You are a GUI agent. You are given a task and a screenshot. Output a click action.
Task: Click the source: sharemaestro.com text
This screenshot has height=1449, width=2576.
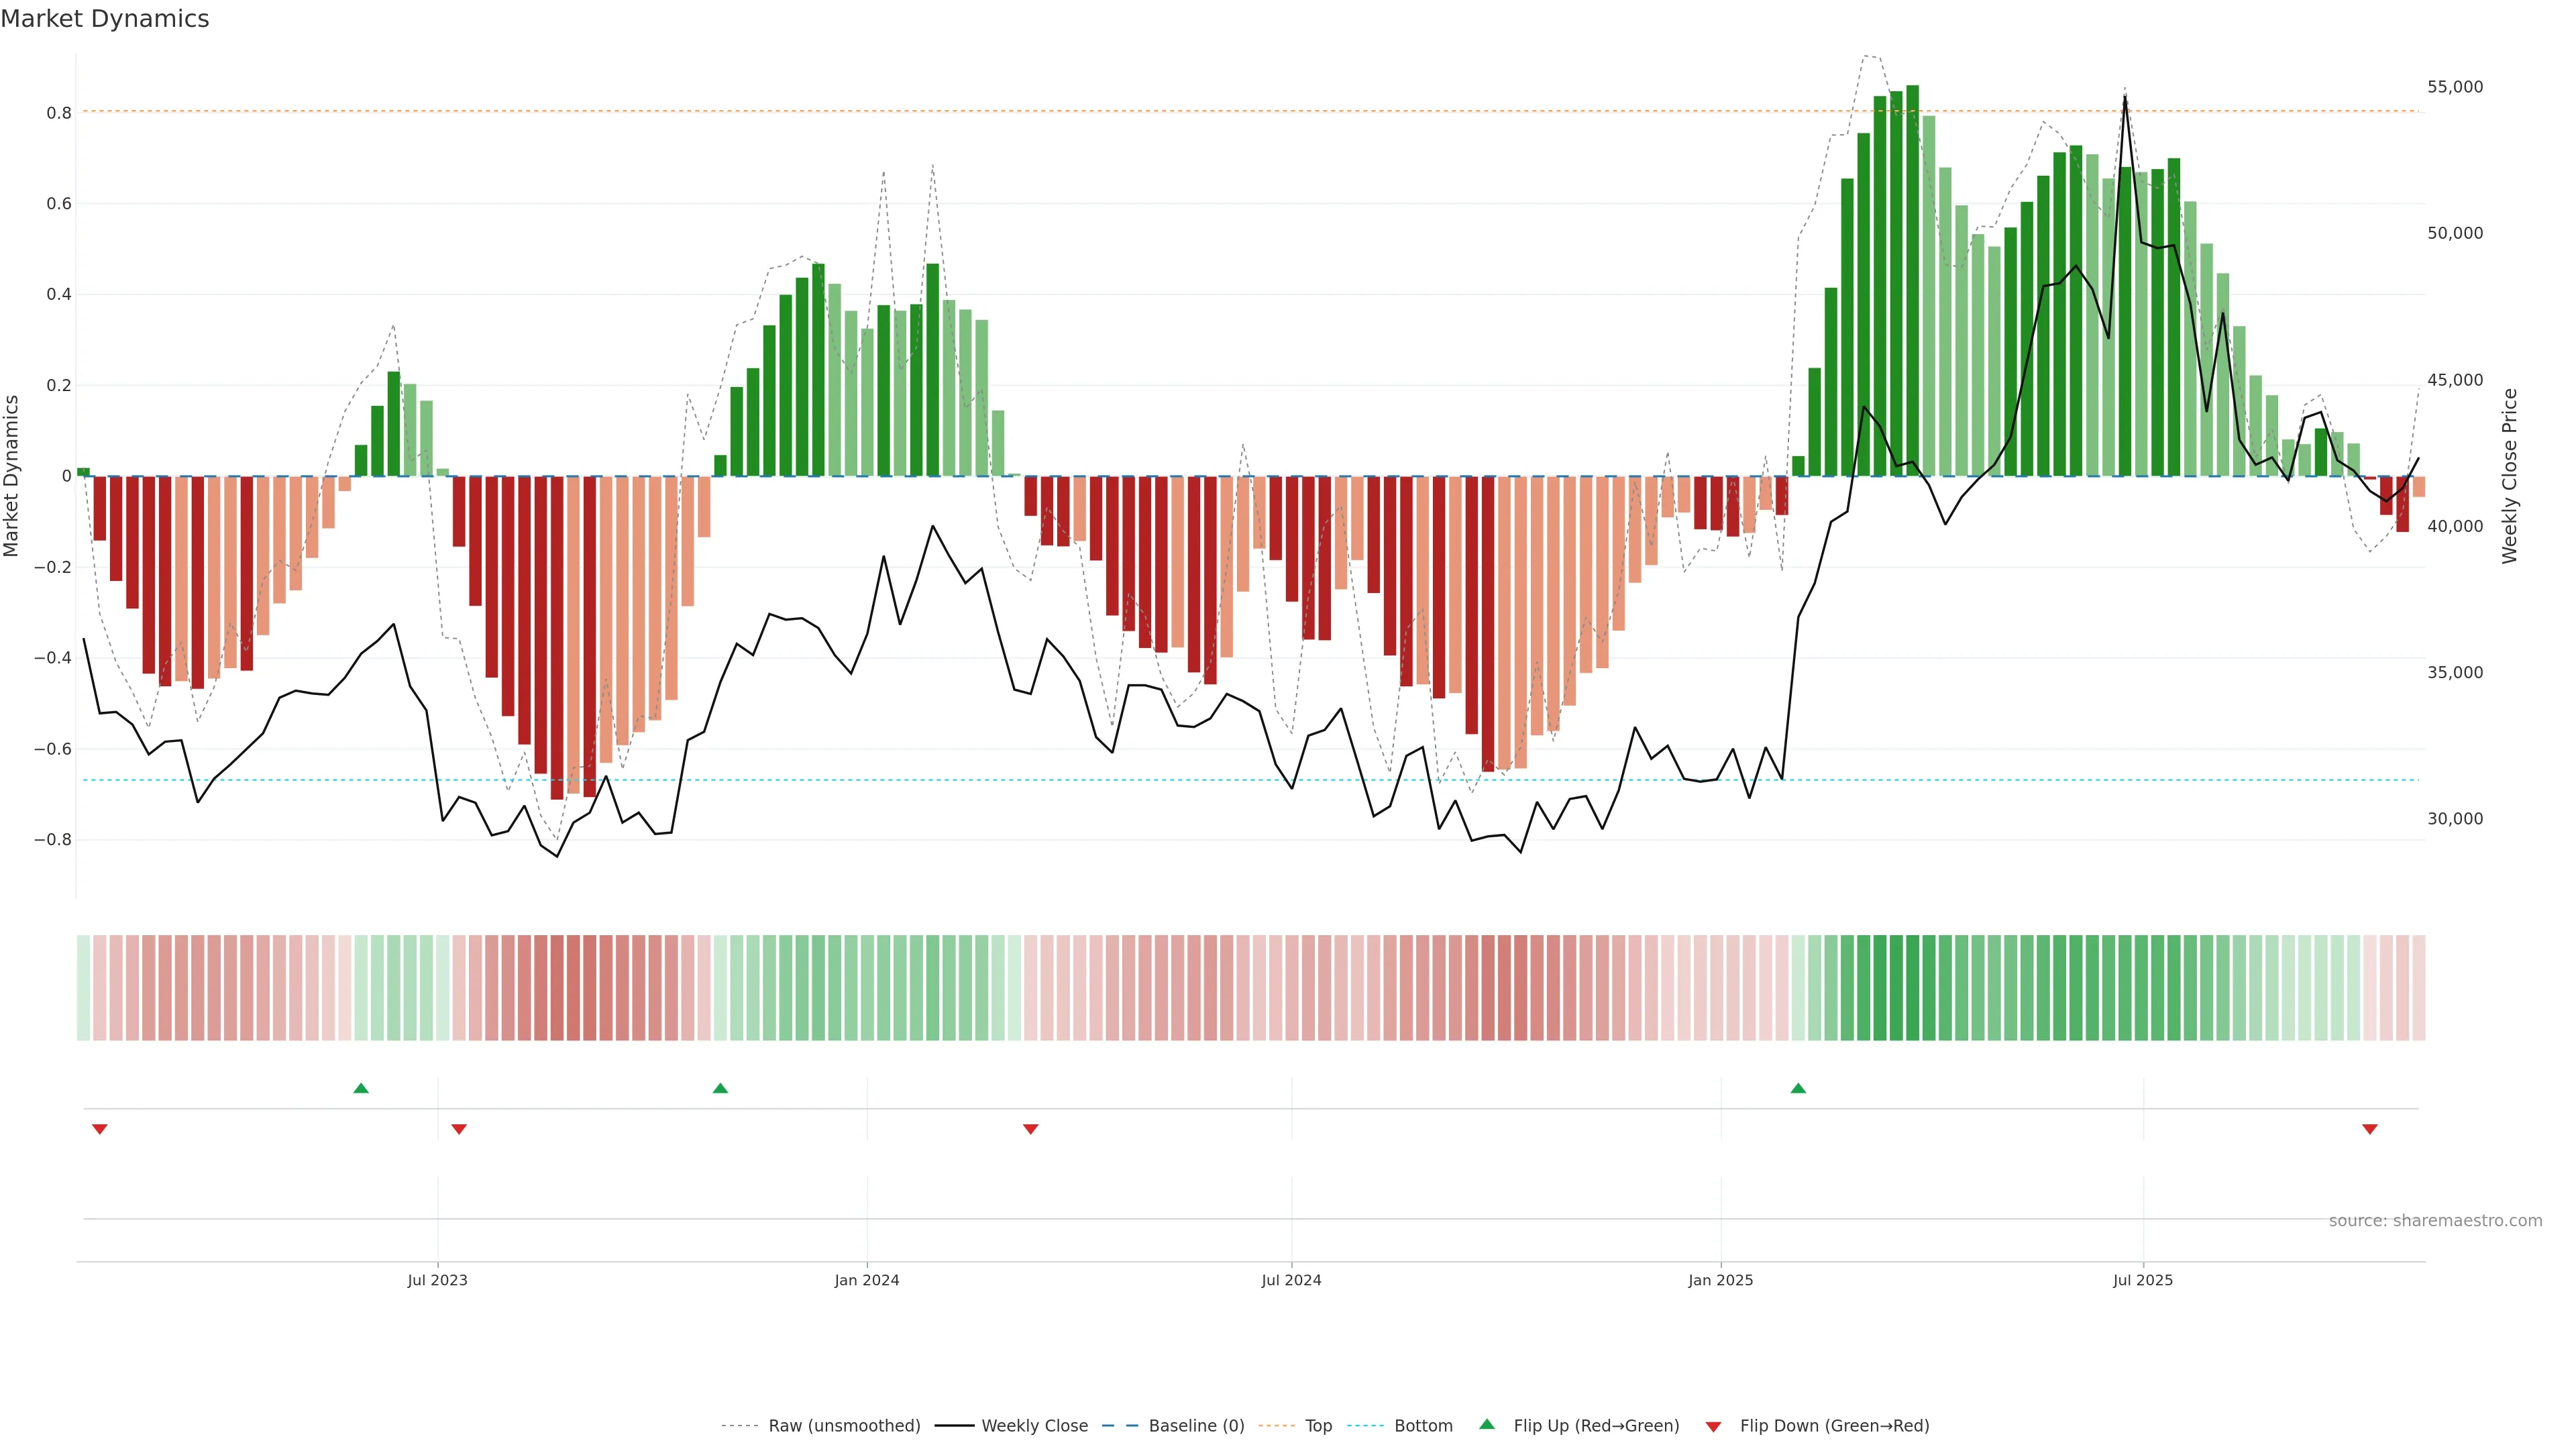tap(2435, 1220)
